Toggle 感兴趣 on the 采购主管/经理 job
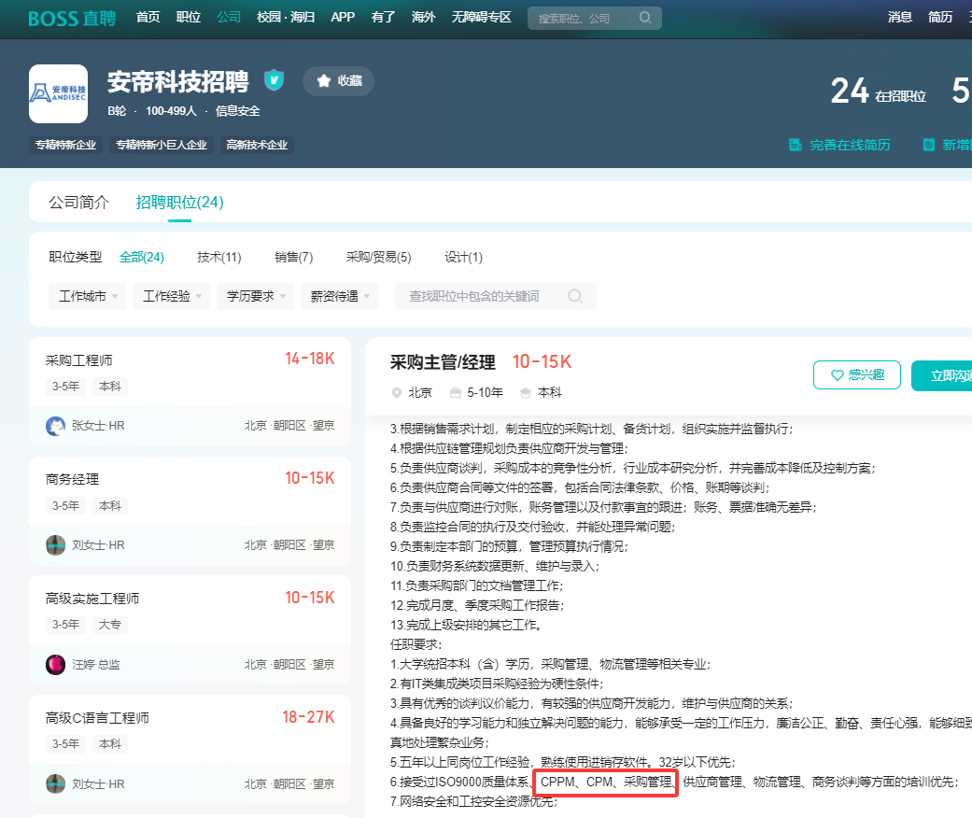Image resolution: width=972 pixels, height=818 pixels. pos(856,374)
